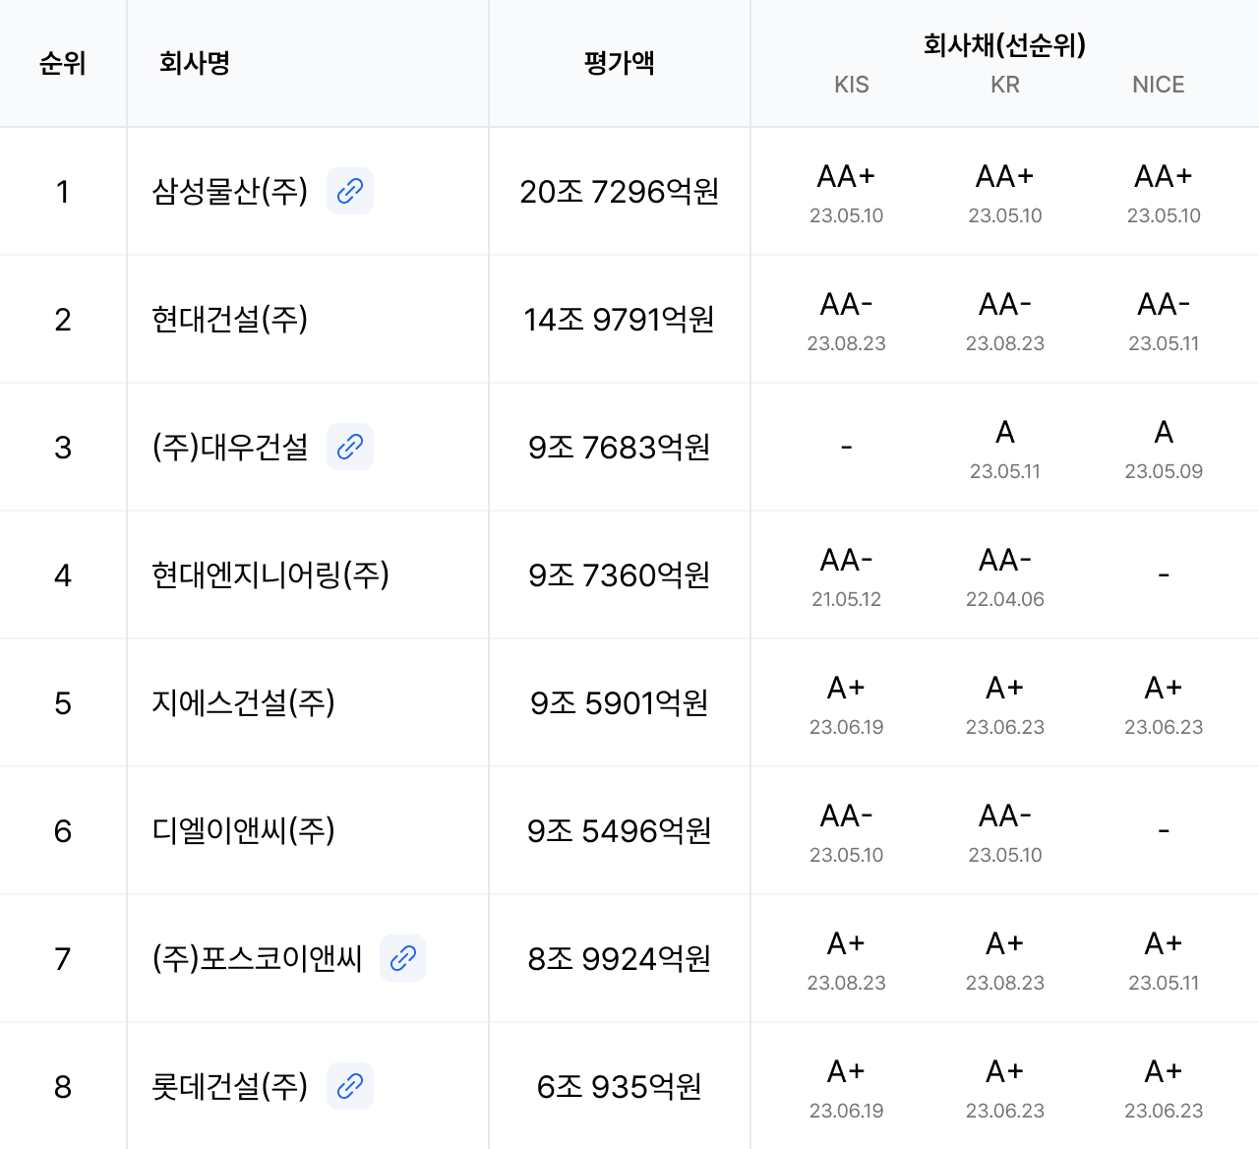Open the link icon beside (주)포스코이앤씨

pos(403,958)
